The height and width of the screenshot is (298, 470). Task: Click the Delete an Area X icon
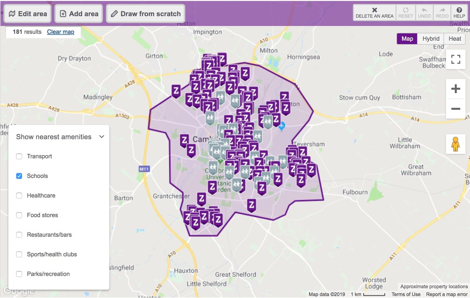[375, 10]
